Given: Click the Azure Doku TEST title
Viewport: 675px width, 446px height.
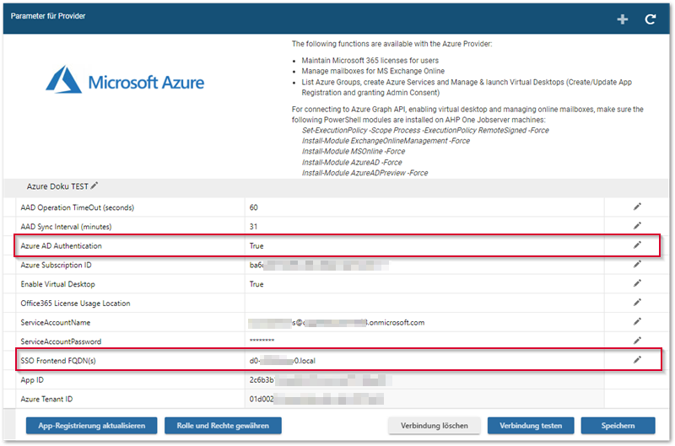Looking at the screenshot, I should tap(57, 186).
